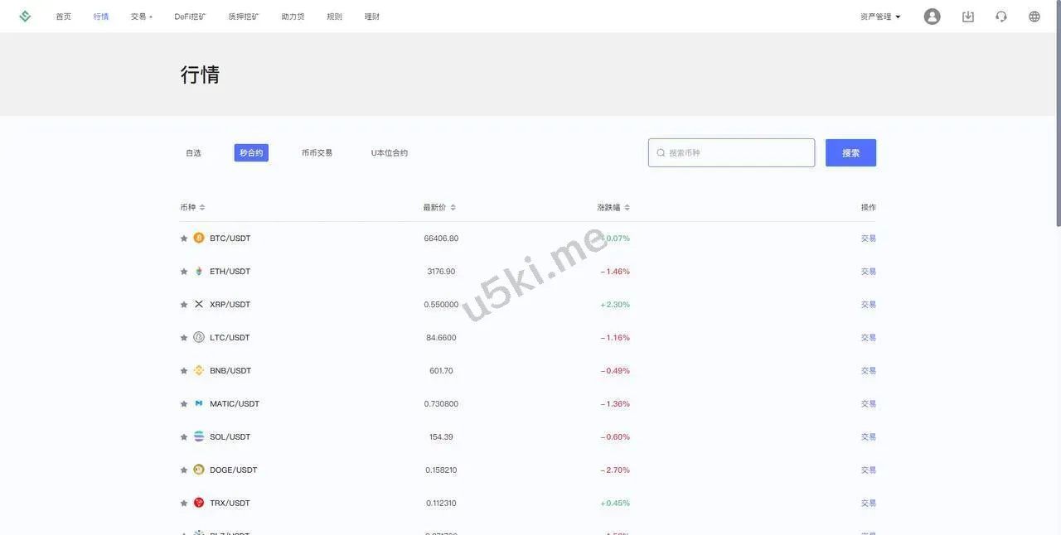Open the 资产管理 dropdown menu
The image size is (1061, 535).
pyautogui.click(x=880, y=17)
